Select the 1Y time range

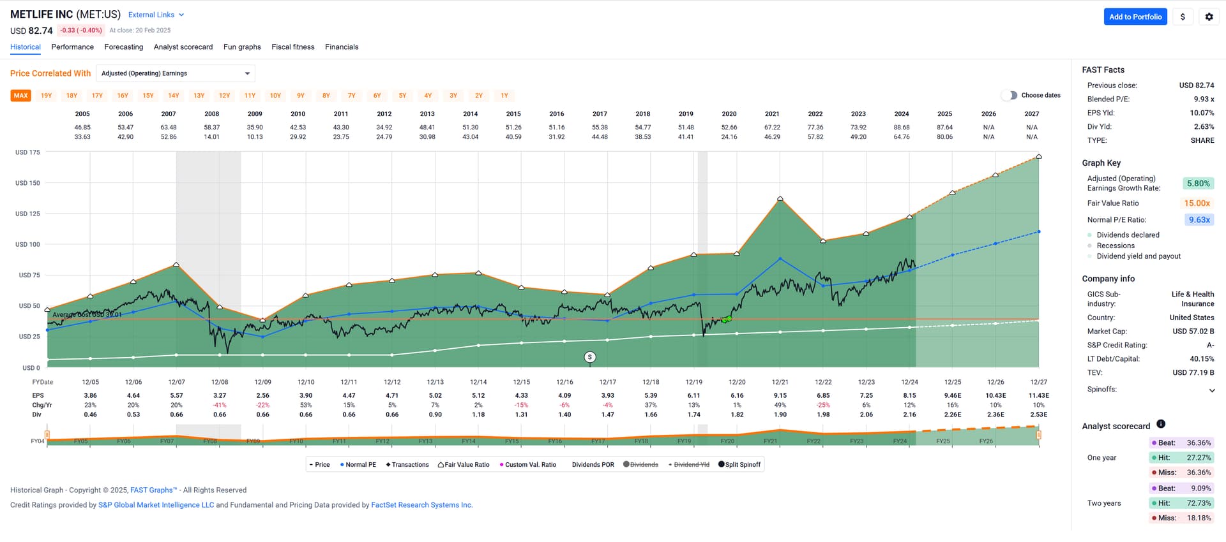[x=504, y=96]
